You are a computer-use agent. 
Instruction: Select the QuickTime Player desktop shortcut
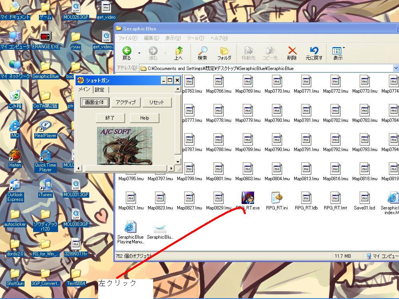coord(46,156)
